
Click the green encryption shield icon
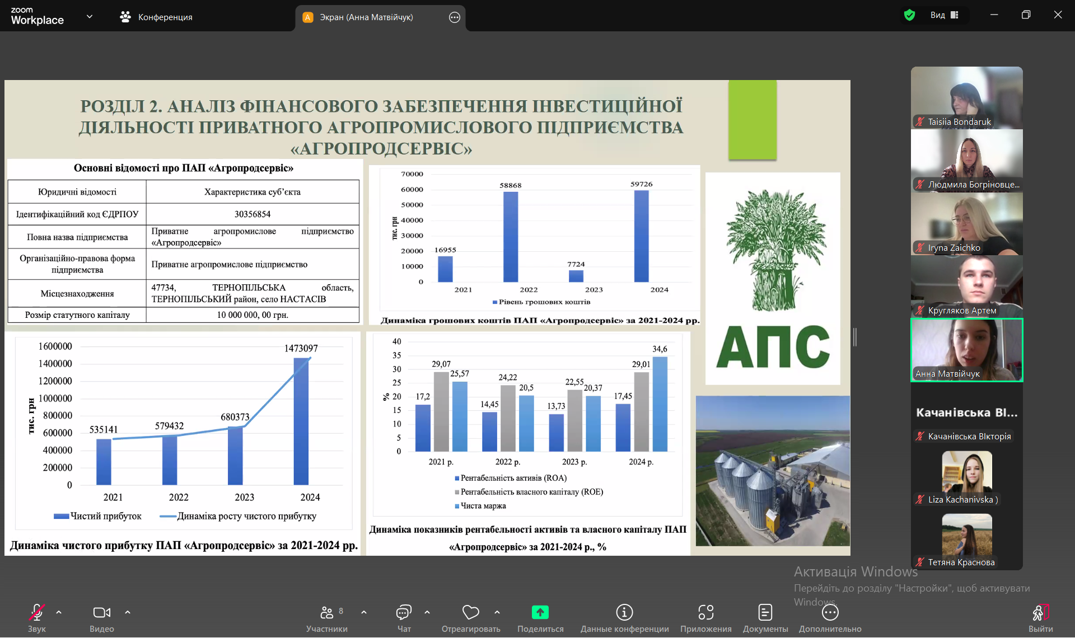(x=909, y=15)
